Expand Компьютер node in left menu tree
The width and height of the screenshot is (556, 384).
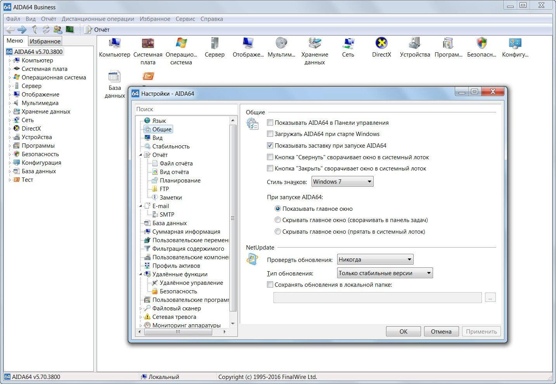tap(10, 60)
